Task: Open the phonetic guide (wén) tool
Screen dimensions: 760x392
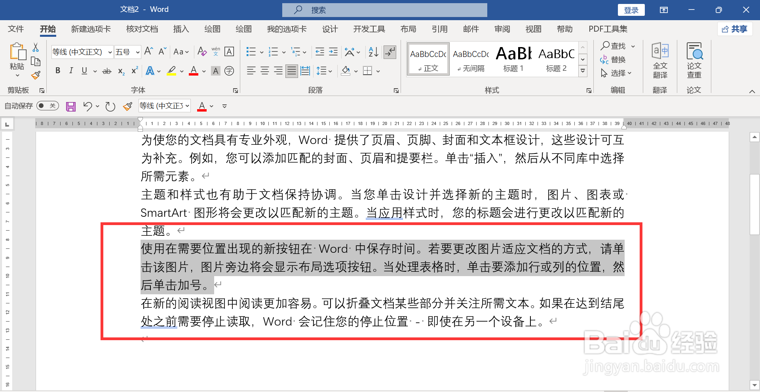Action: coord(216,51)
